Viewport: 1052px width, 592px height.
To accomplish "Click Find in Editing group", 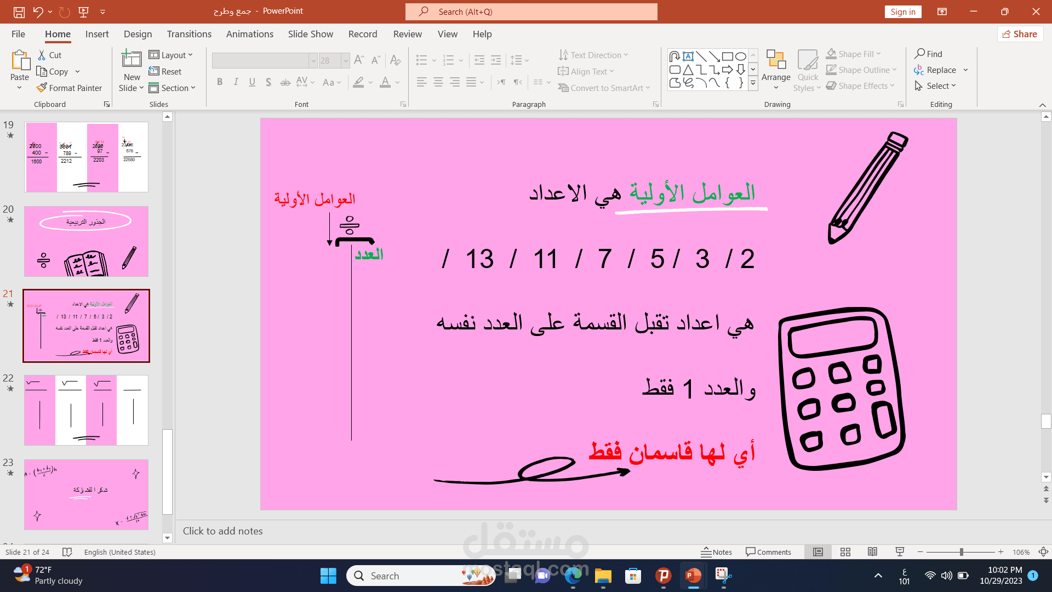I will click(928, 54).
